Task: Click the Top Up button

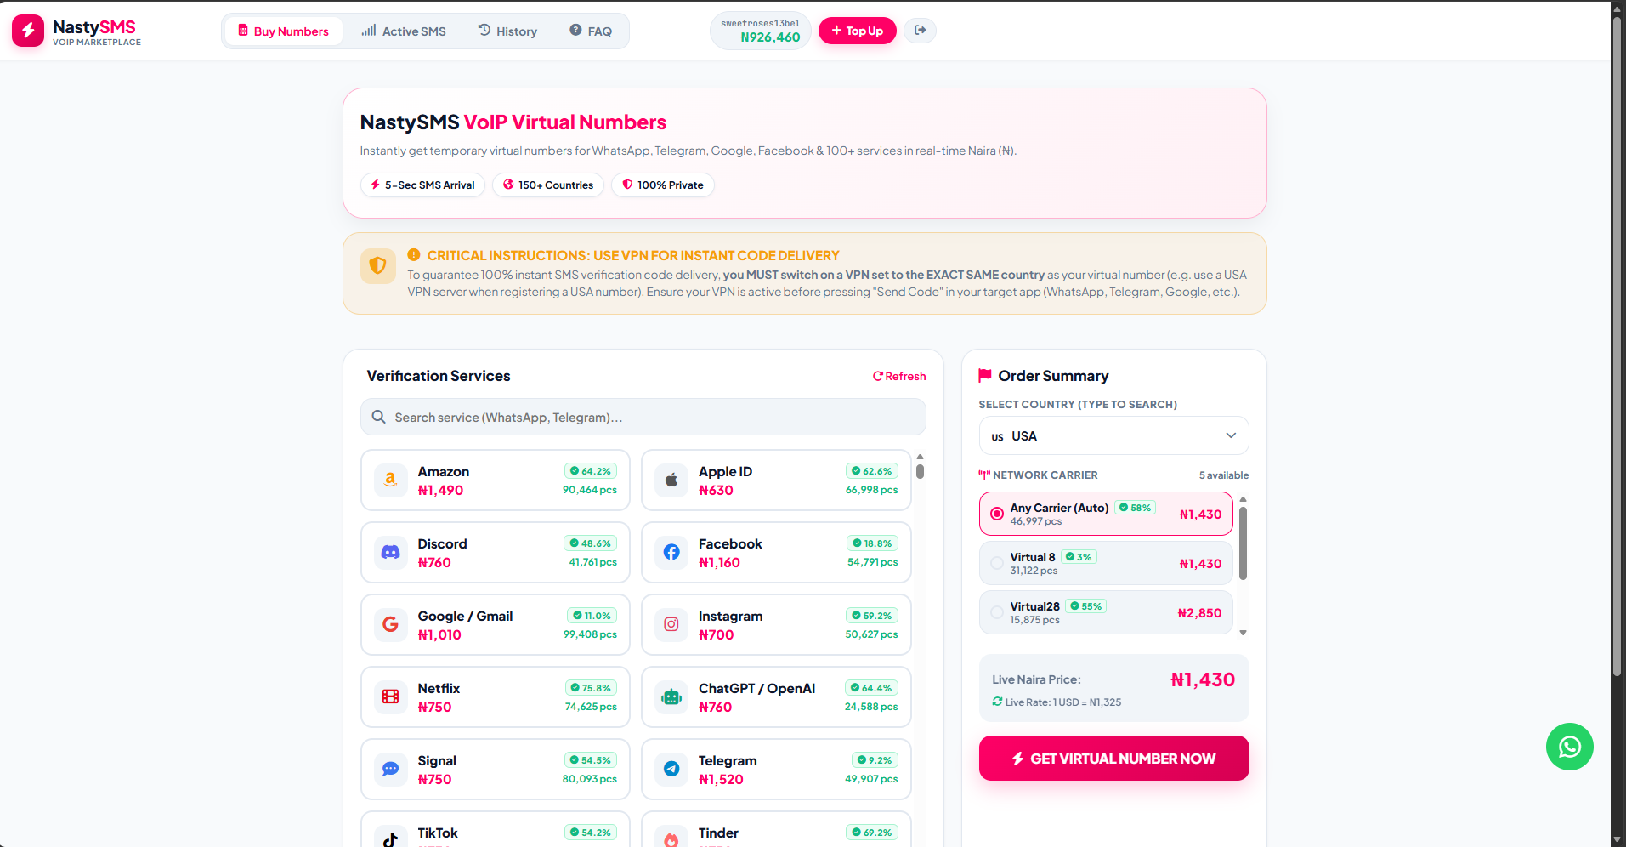Action: pos(858,31)
